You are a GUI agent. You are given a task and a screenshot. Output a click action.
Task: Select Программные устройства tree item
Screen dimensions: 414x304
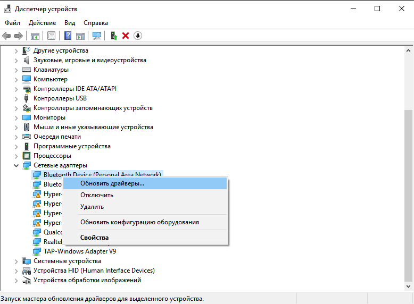pos(72,146)
